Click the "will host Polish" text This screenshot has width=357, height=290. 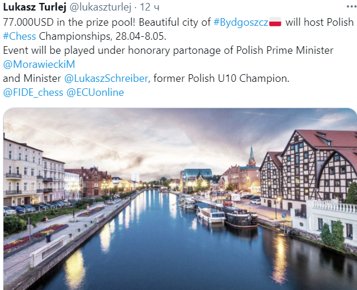point(320,22)
